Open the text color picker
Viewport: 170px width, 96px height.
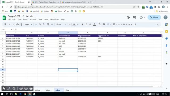coord(94,24)
